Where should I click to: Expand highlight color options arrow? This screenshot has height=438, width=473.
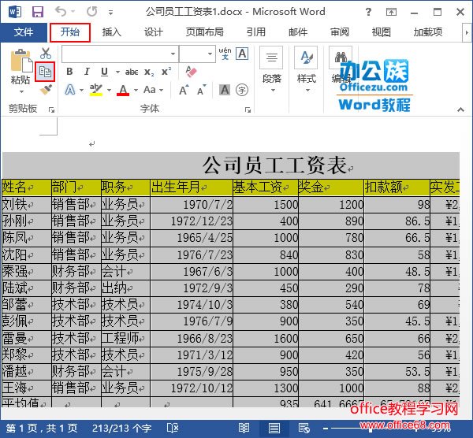click(109, 90)
